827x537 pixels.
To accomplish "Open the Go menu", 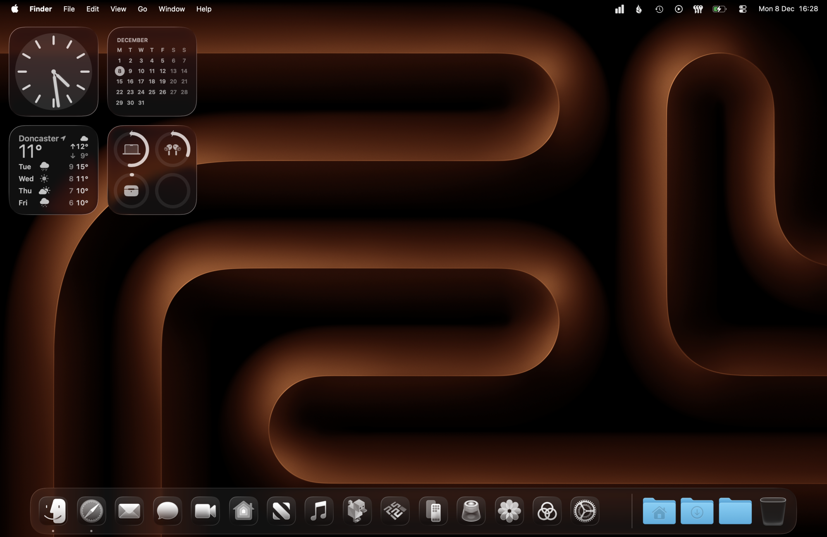I will click(142, 9).
